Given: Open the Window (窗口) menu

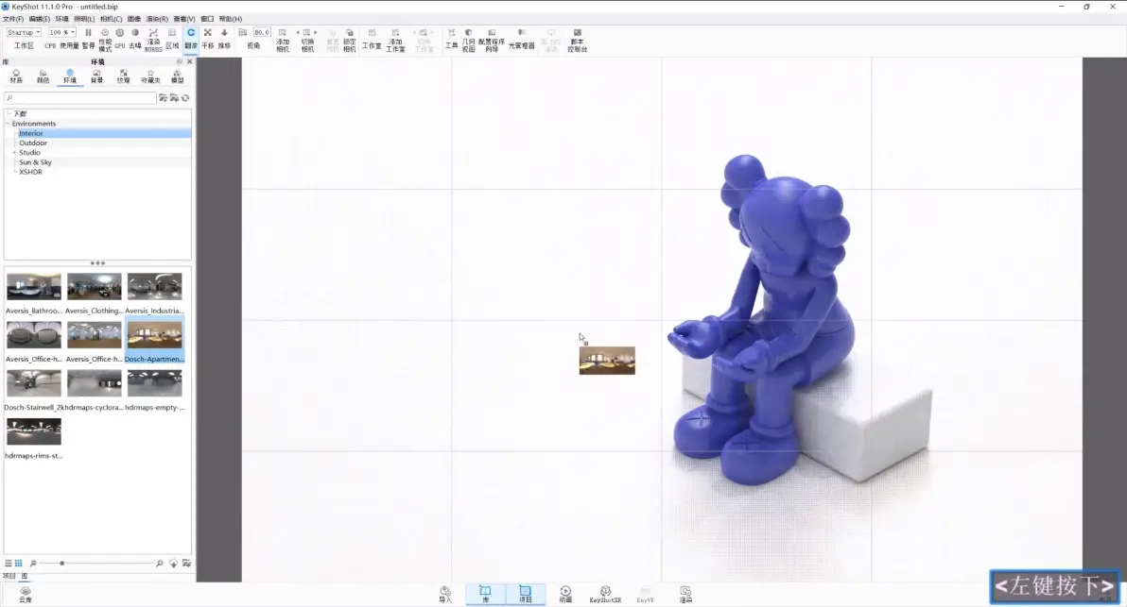Looking at the screenshot, I should pyautogui.click(x=207, y=19).
